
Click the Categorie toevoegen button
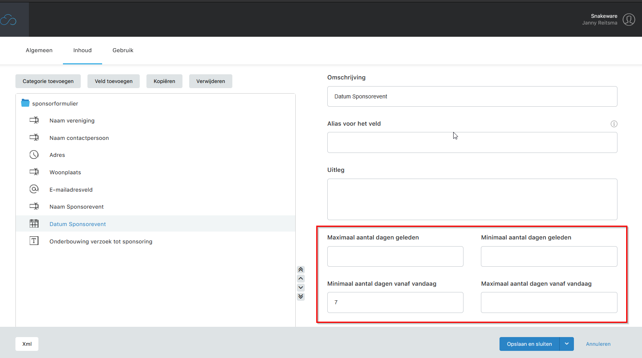click(48, 81)
